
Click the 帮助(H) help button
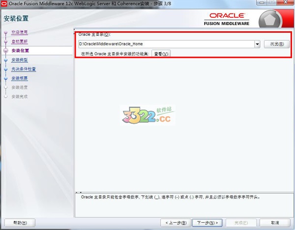point(20,223)
